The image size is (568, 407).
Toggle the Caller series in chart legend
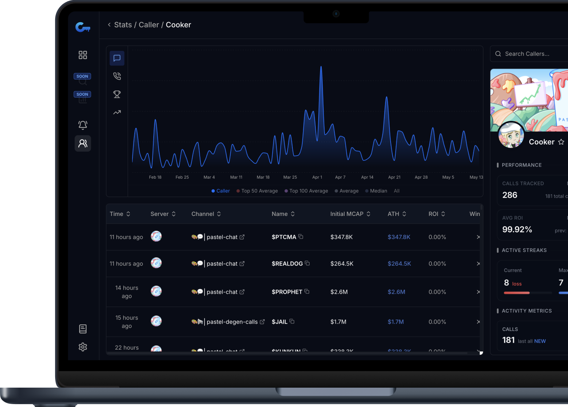point(220,191)
